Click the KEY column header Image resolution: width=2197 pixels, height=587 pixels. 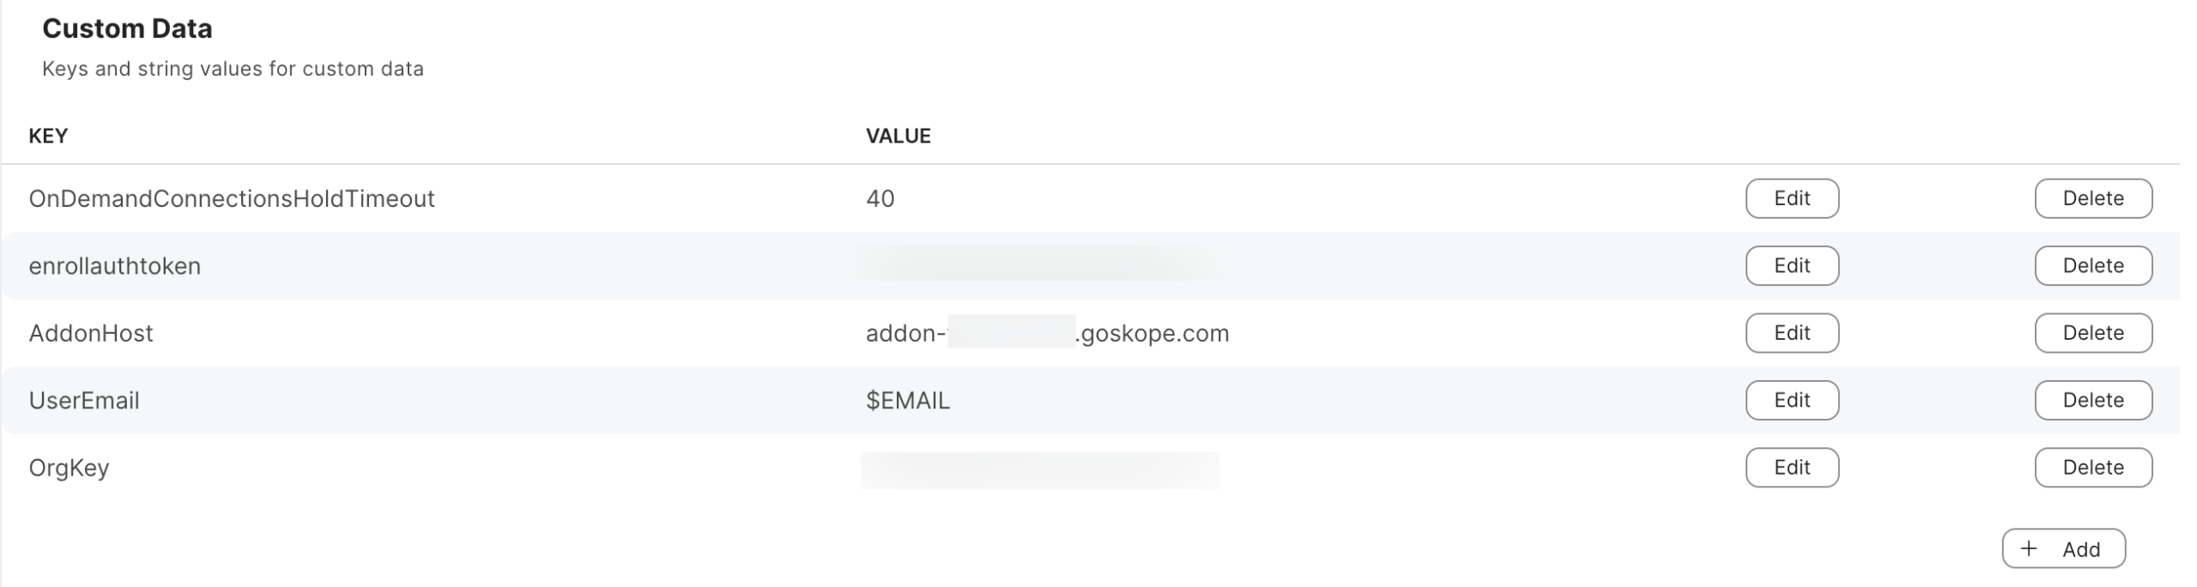coord(48,136)
